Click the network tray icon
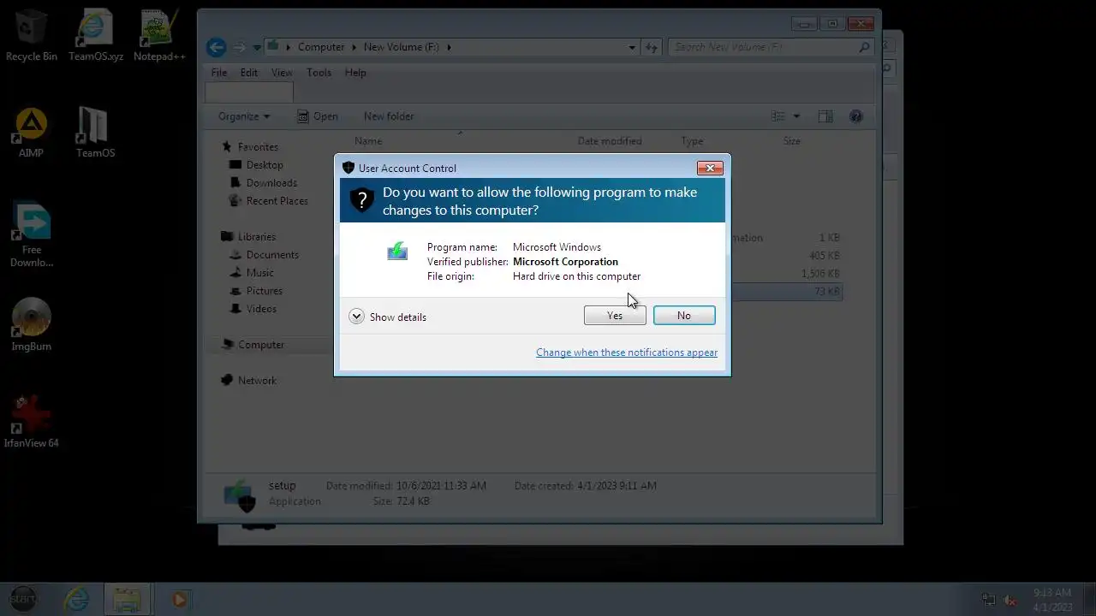 (989, 600)
